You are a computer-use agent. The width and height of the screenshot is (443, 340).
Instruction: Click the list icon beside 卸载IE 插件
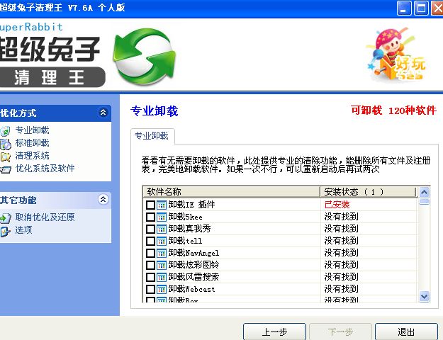click(x=162, y=205)
